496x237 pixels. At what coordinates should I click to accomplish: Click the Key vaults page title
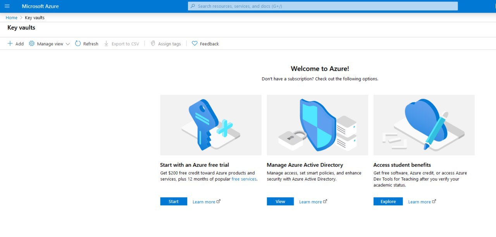[x=21, y=28]
